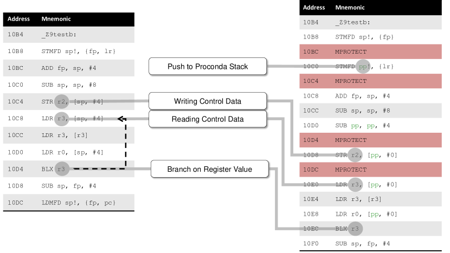
Task: Click the "Push to Proconda Stack" label box
Action: [x=208, y=67]
